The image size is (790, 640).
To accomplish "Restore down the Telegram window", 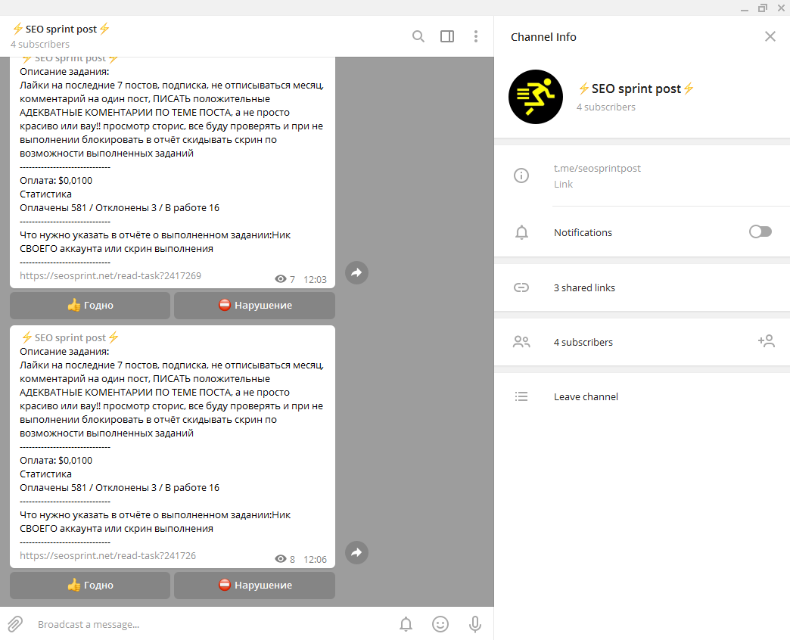I will [762, 8].
